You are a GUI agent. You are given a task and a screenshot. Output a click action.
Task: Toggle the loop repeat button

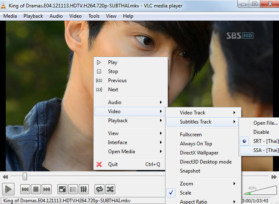tap(99, 189)
